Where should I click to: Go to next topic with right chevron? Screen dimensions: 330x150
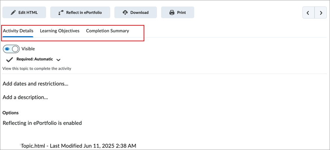tap(320, 13)
